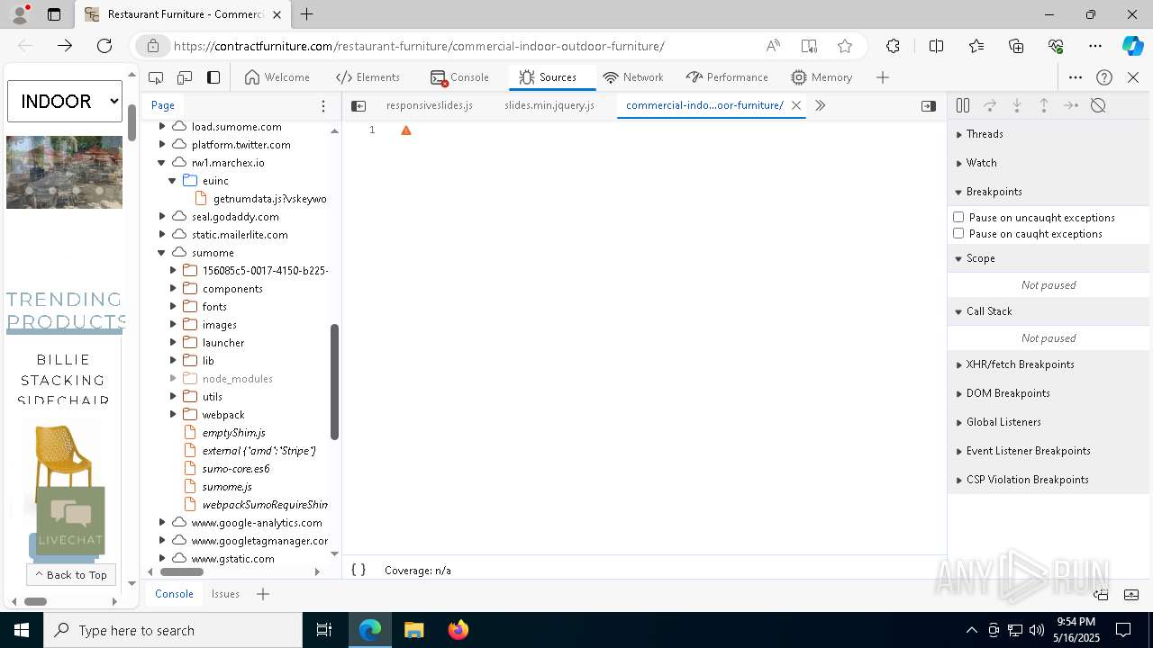Screen dimensions: 1153x648
Task: Open File Explorer from taskbar
Action: 413,630
